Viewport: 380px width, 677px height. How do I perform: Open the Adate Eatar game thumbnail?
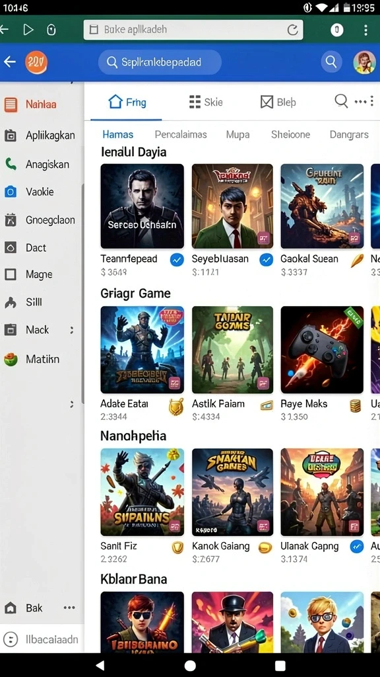coord(142,350)
